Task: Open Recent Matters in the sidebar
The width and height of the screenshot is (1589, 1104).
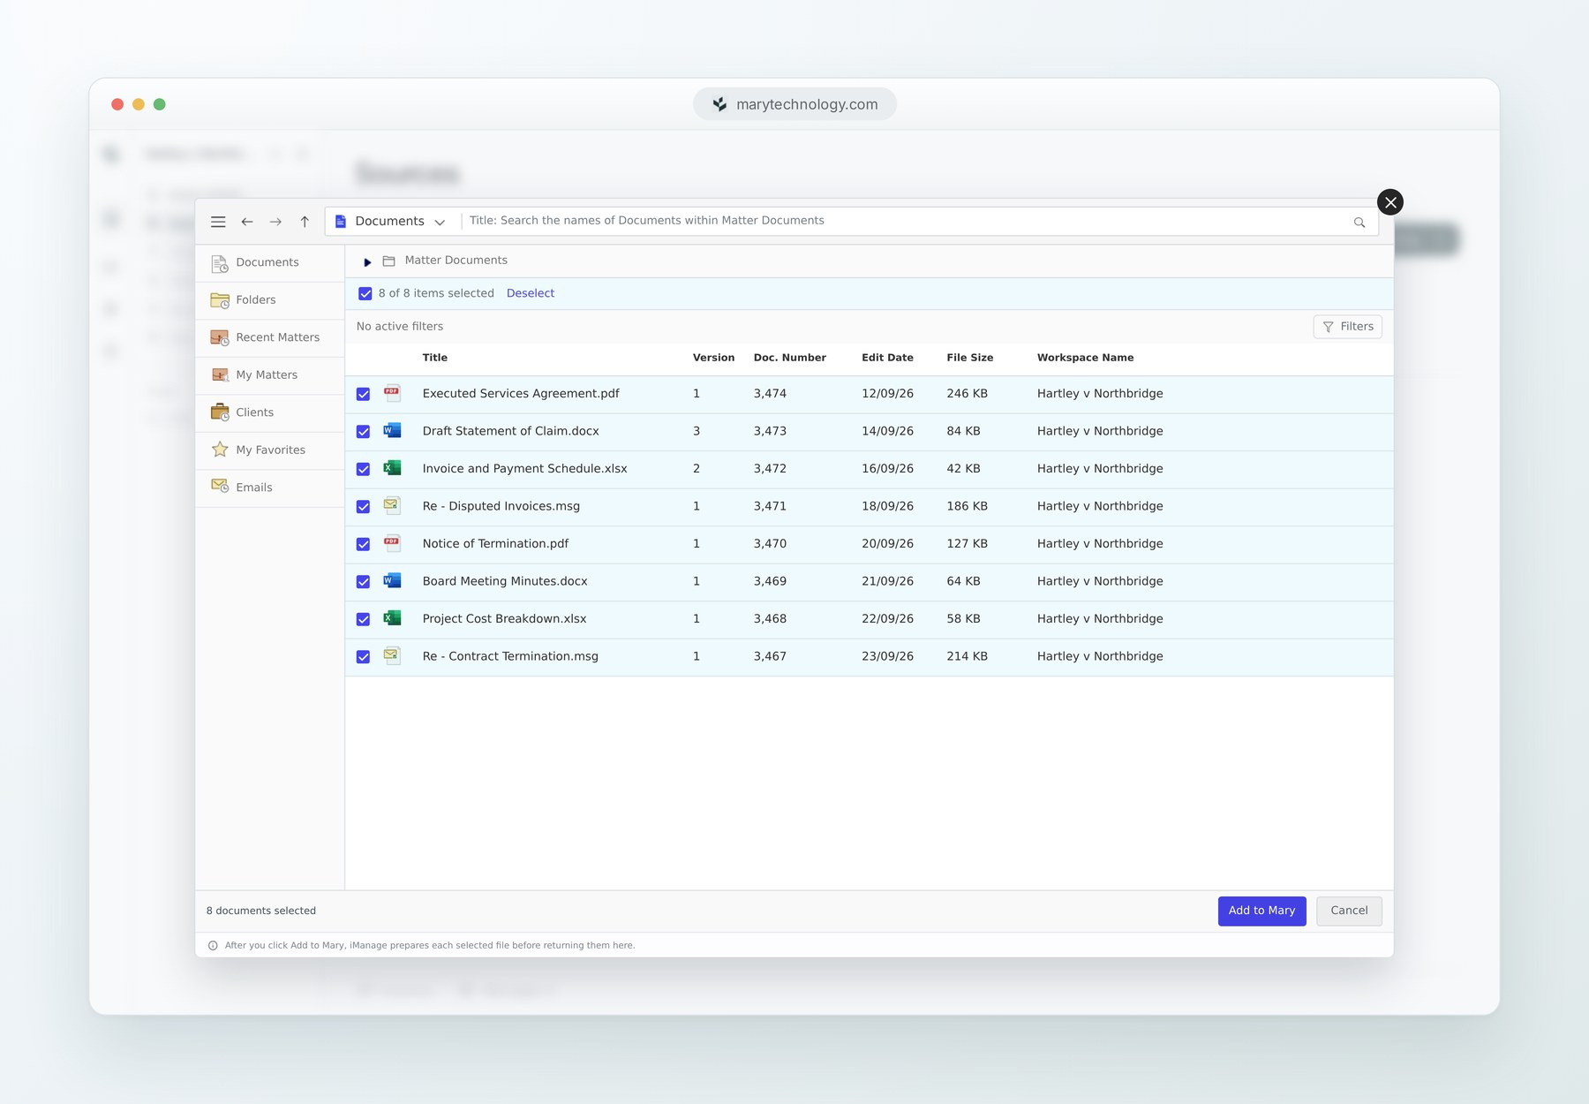Action: (x=269, y=338)
